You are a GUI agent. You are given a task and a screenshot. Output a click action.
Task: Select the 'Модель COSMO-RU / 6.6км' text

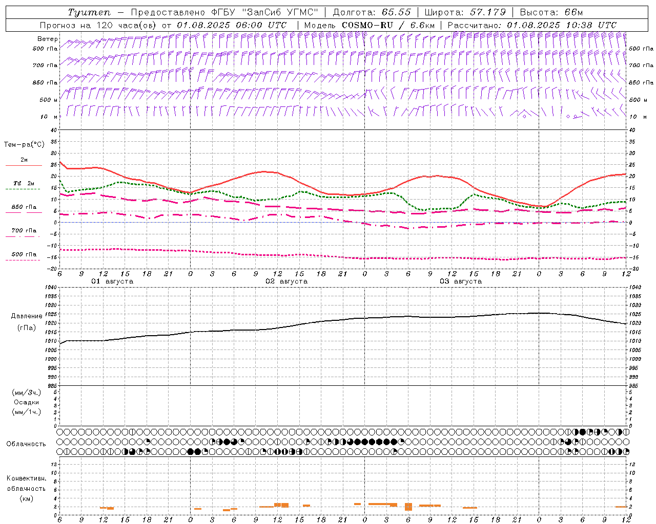click(x=370, y=25)
